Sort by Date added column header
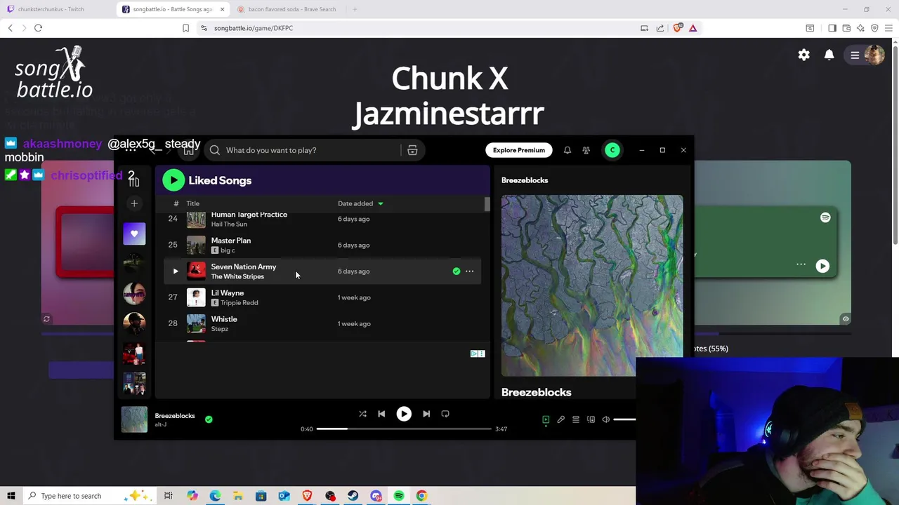The width and height of the screenshot is (899, 505). 360,203
